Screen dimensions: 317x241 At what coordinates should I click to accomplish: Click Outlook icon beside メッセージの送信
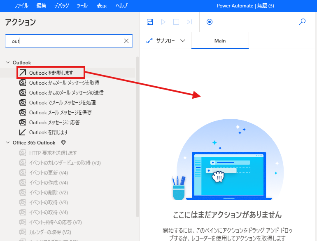coord(23,92)
